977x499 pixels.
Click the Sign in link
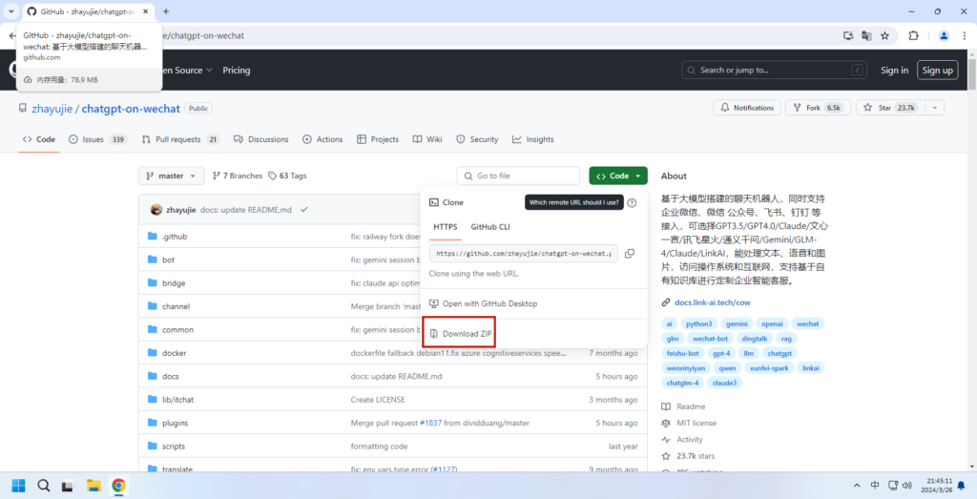tap(894, 71)
